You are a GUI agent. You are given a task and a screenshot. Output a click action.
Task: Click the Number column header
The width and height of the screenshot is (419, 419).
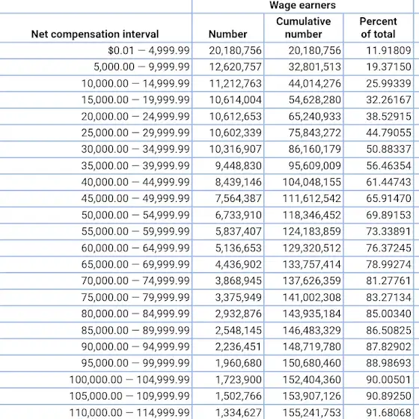pyautogui.click(x=227, y=34)
